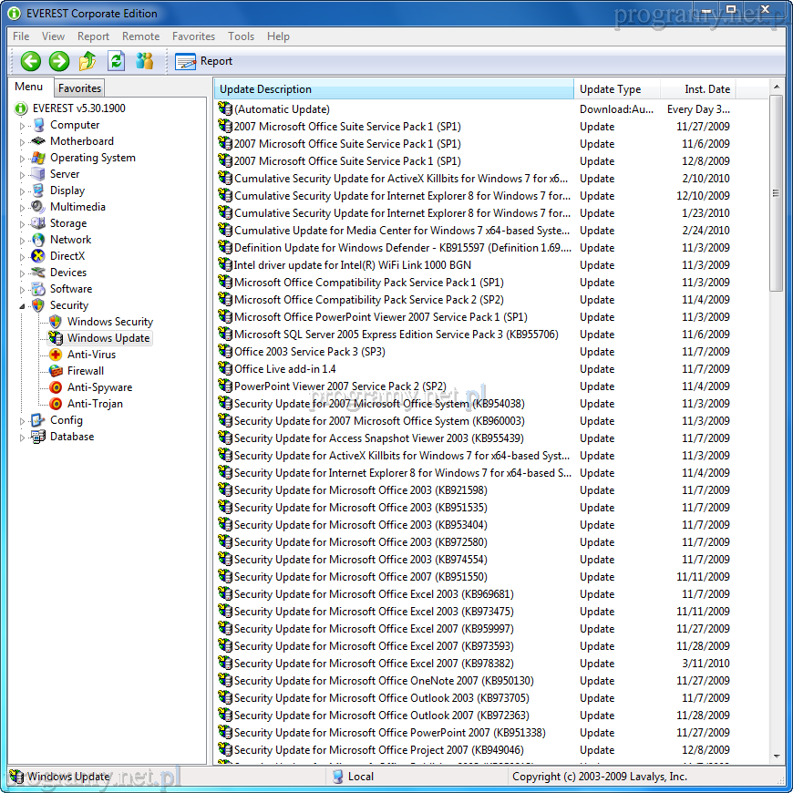Image resolution: width=793 pixels, height=793 pixels.
Task: Open the Favorites menu
Action: coord(193,36)
